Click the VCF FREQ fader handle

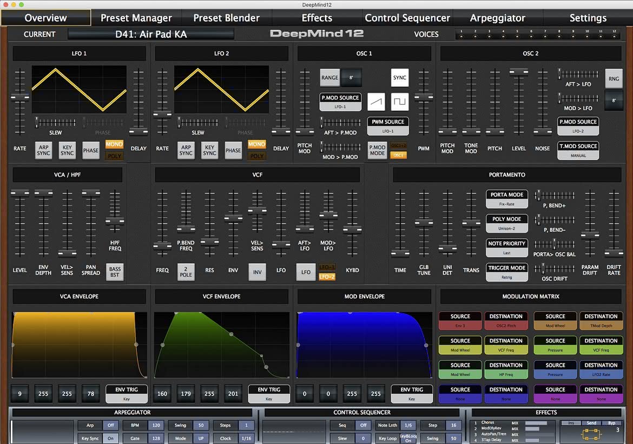(162, 246)
